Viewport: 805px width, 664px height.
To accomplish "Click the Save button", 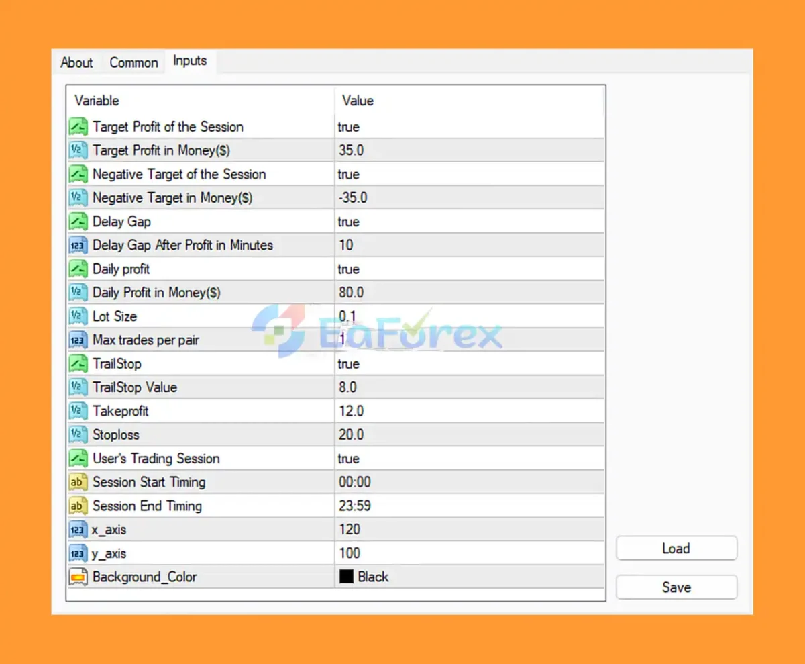I will tap(676, 587).
